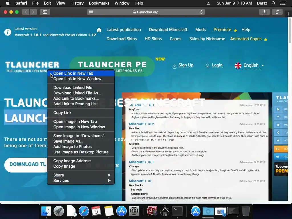The height and width of the screenshot is (219, 292).
Task: Open Safari compass icon in dock
Action: [x=84, y=211]
